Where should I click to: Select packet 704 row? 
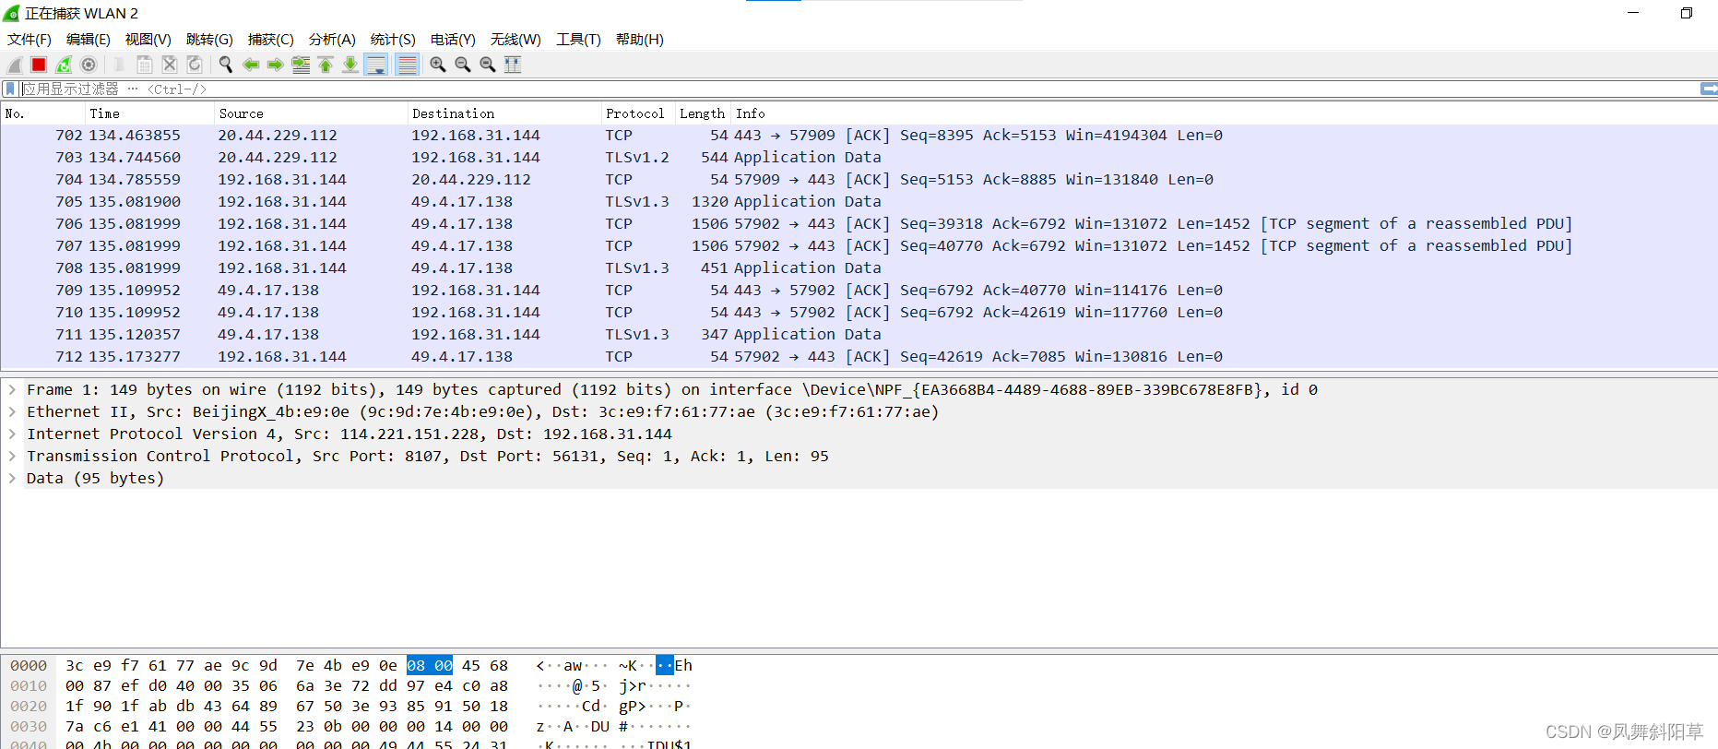[x=859, y=179]
